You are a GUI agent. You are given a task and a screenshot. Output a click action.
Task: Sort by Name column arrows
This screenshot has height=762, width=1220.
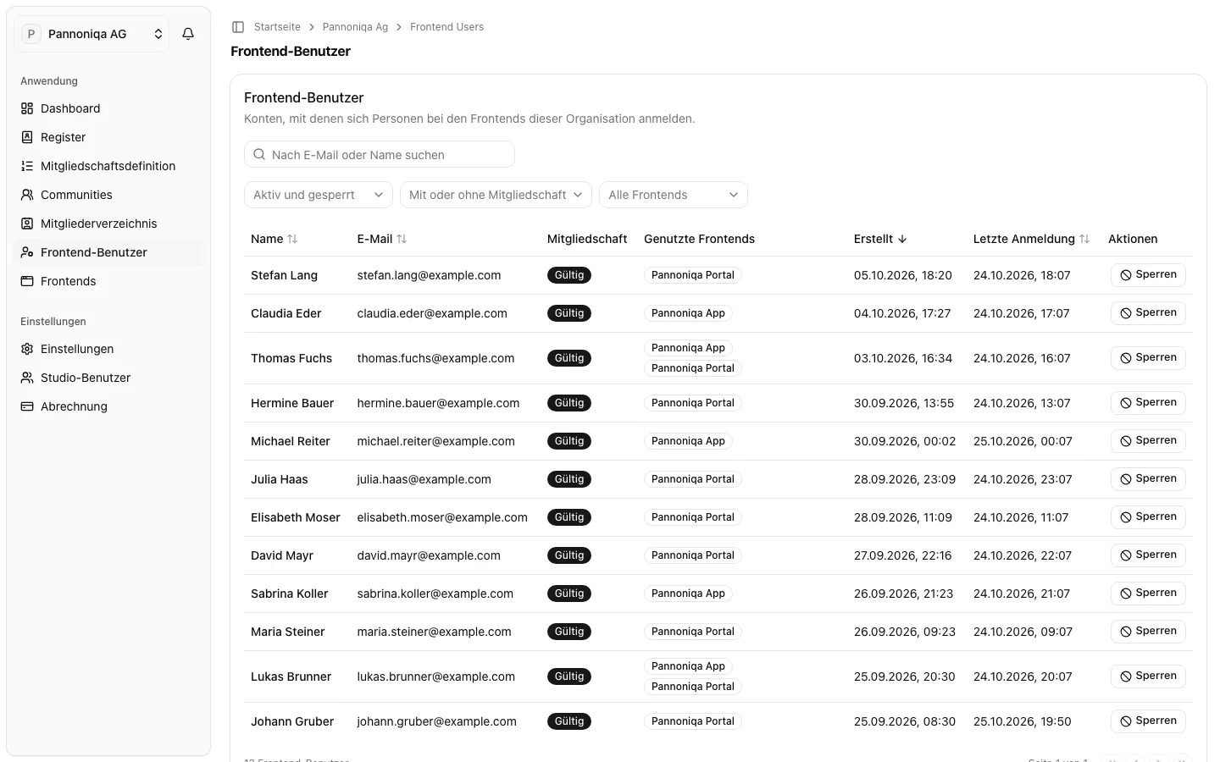292,239
